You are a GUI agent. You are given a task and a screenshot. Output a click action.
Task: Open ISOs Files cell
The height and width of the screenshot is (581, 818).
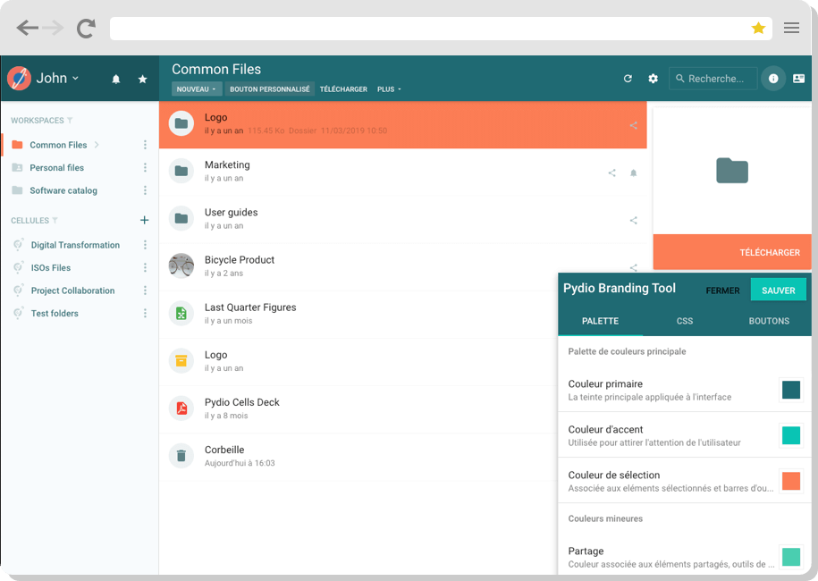50,267
